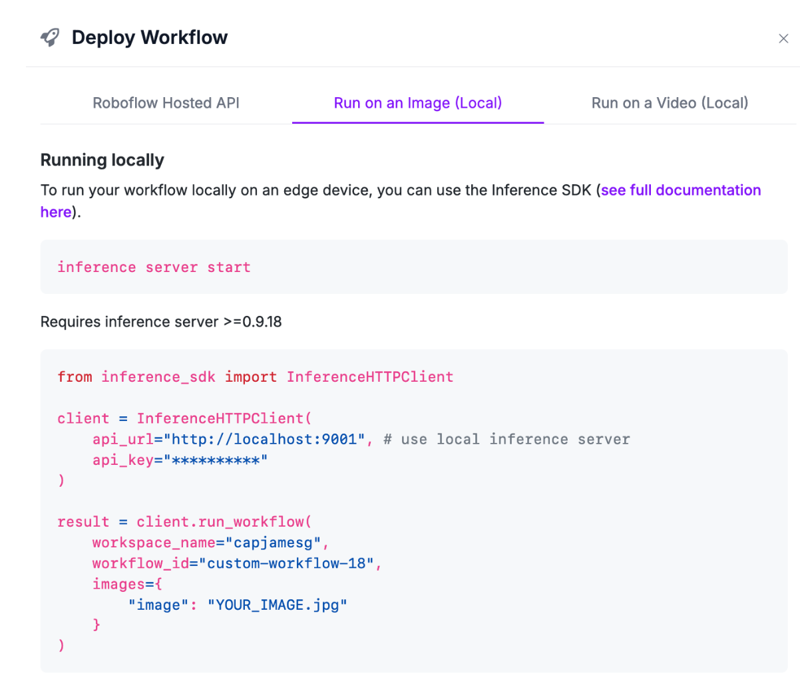
Task: Click the http://localhost:9001 URL string
Action: 268,439
